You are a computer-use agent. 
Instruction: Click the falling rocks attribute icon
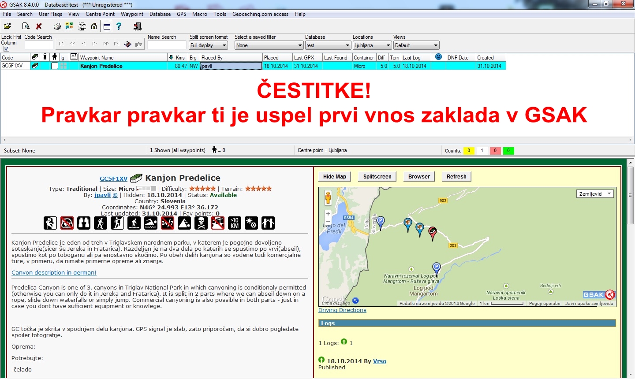[184, 223]
